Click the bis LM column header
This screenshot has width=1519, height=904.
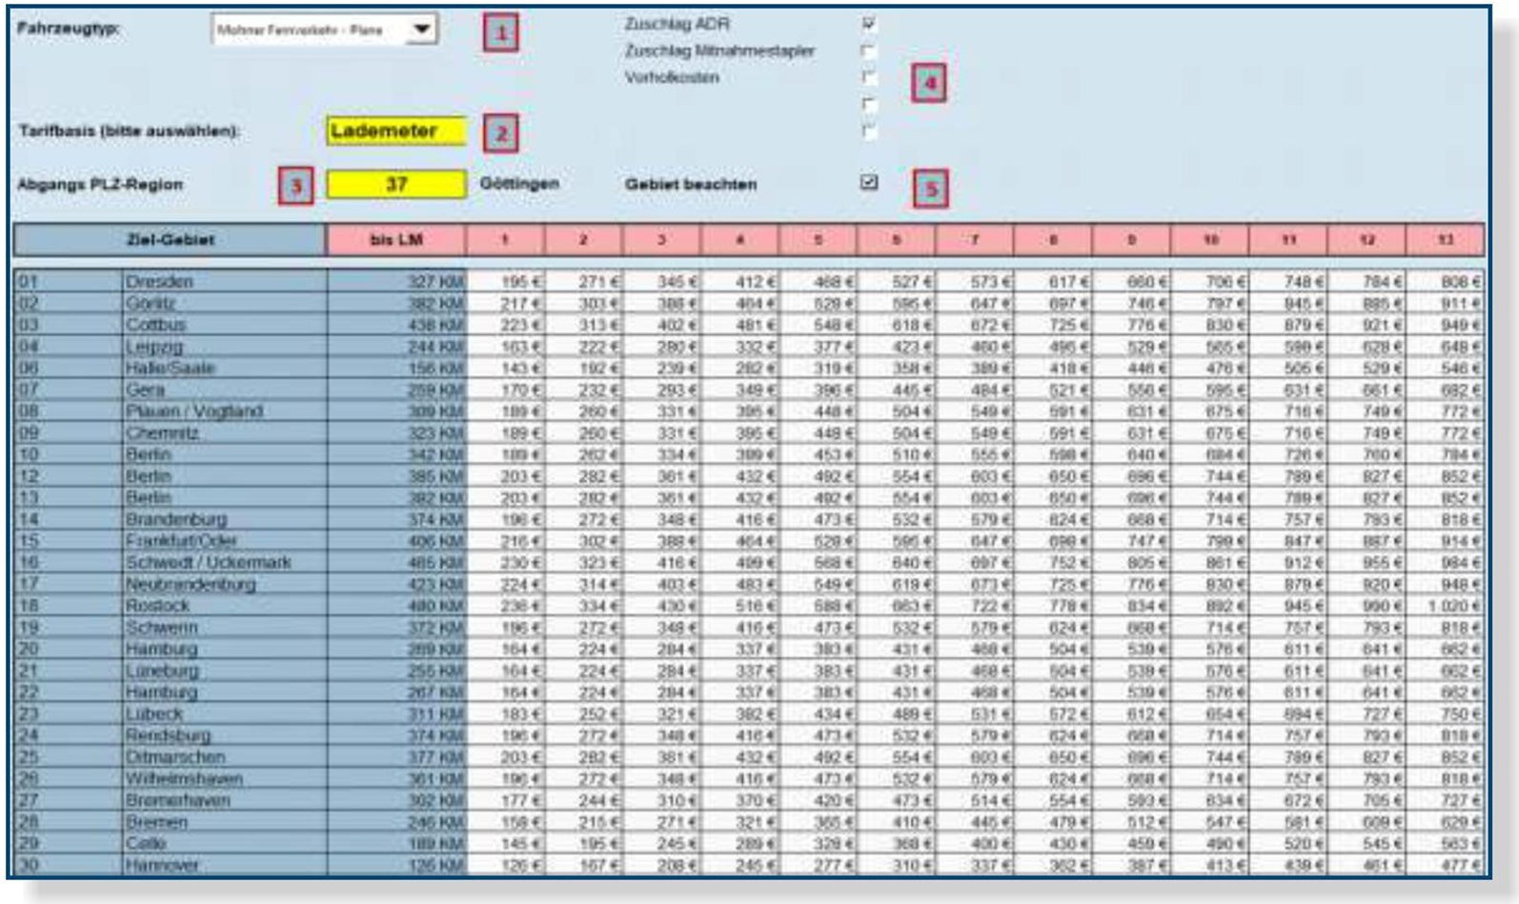395,240
